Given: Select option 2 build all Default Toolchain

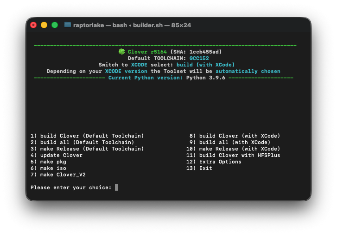Looking at the screenshot, I should (x=83, y=142).
